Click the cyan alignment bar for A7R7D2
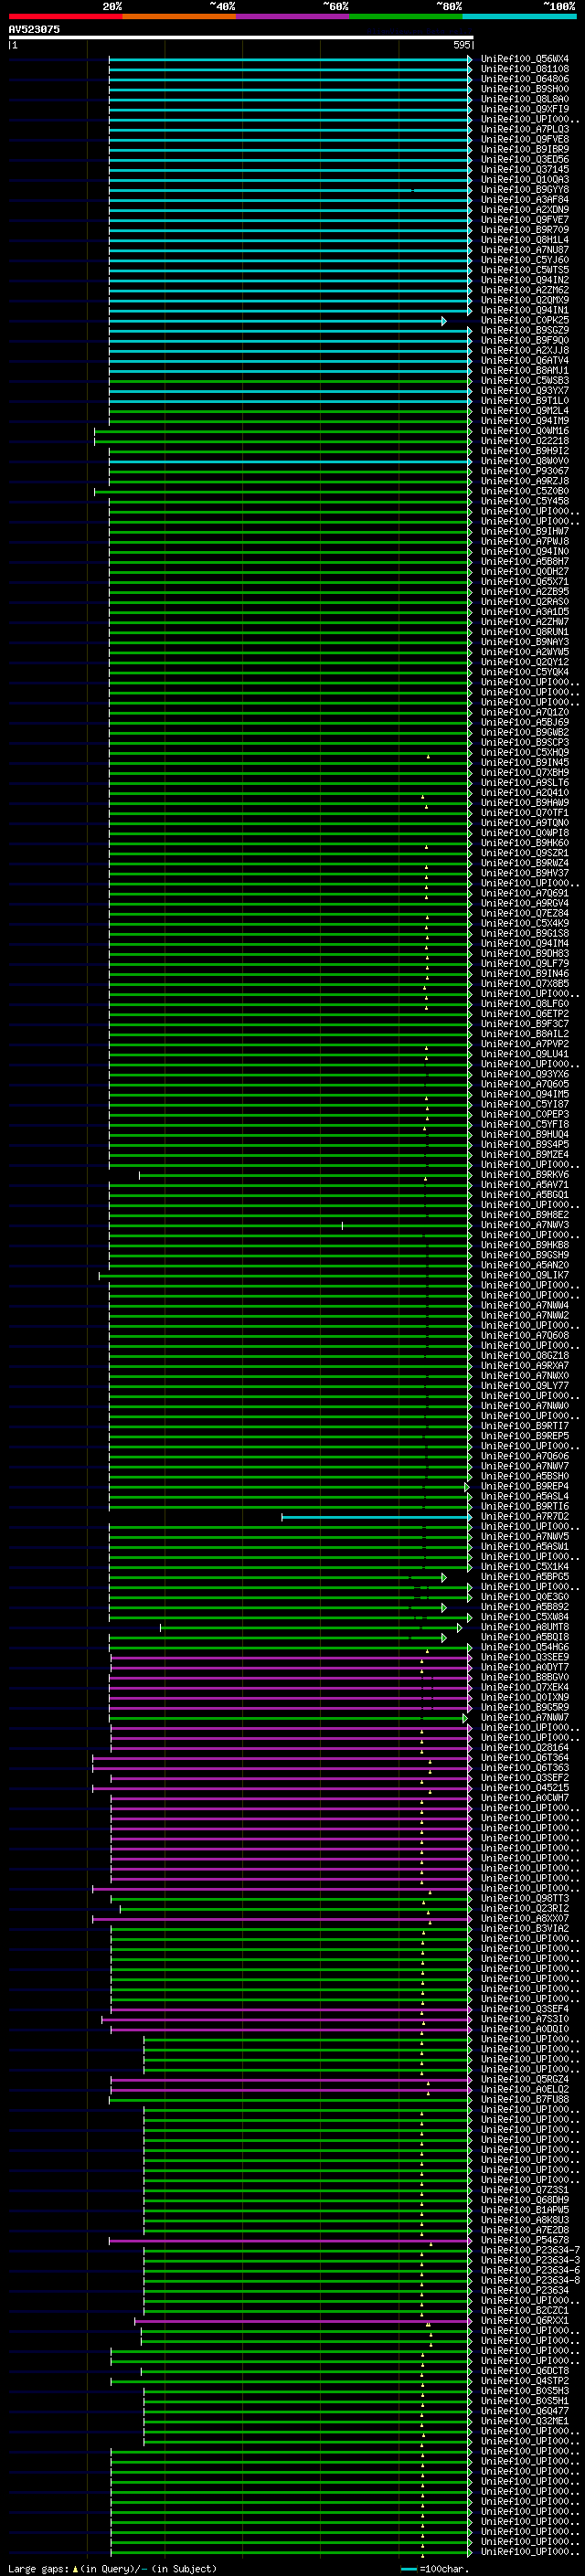 376,1517
